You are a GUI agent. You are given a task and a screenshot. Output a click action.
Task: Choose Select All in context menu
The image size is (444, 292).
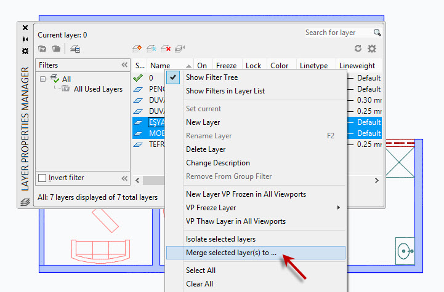(x=201, y=270)
